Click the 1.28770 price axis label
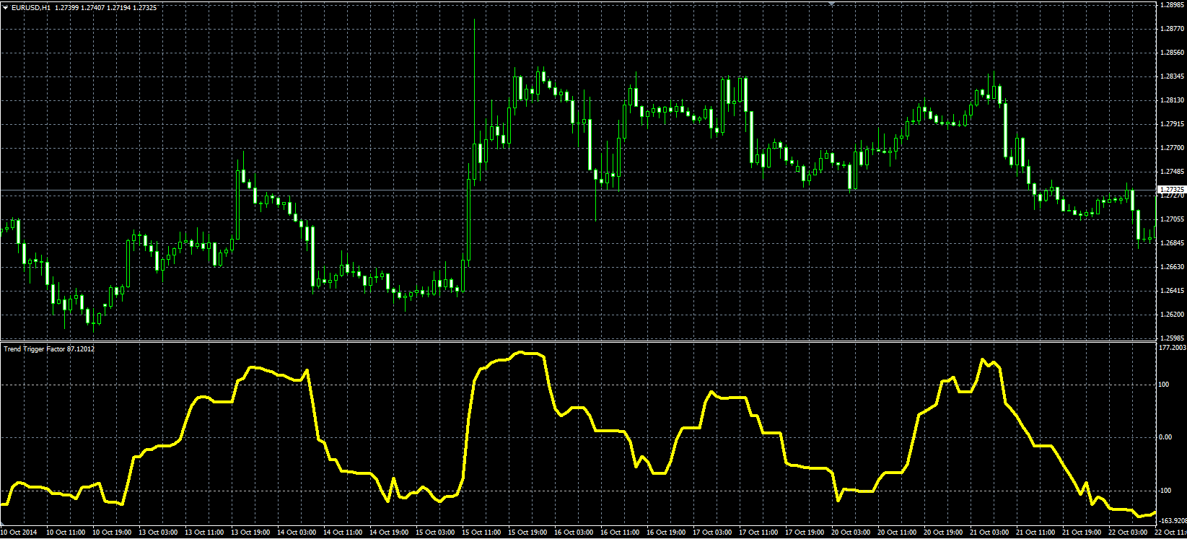 [x=1173, y=29]
